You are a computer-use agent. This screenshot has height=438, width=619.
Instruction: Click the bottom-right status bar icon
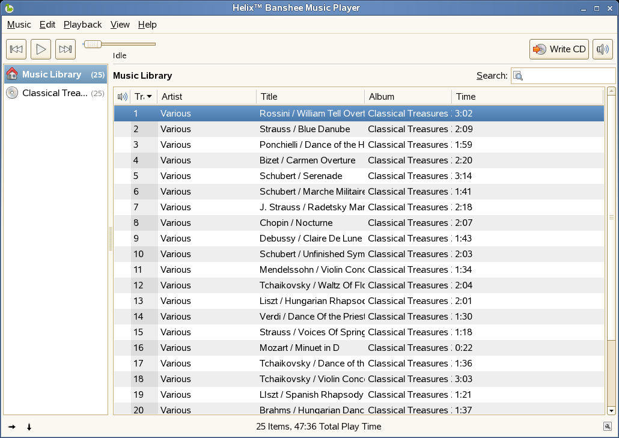[x=608, y=427]
